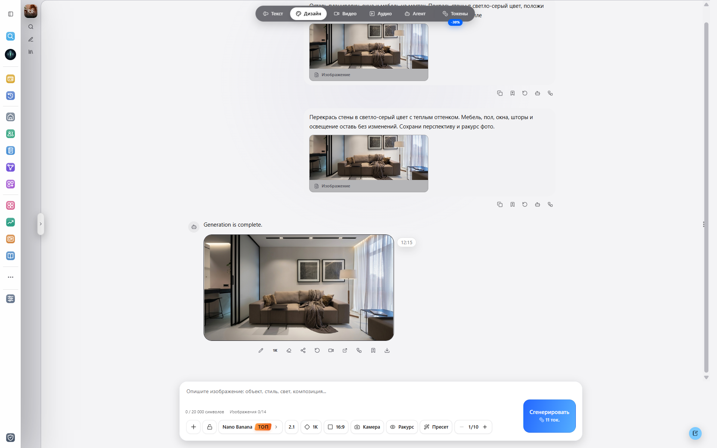The image size is (717, 448).
Task: Open the 2.1 version selector
Action: click(x=292, y=427)
